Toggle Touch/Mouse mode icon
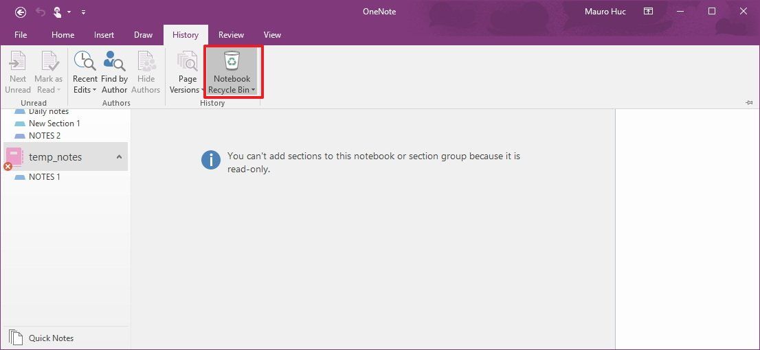 pyautogui.click(x=57, y=12)
